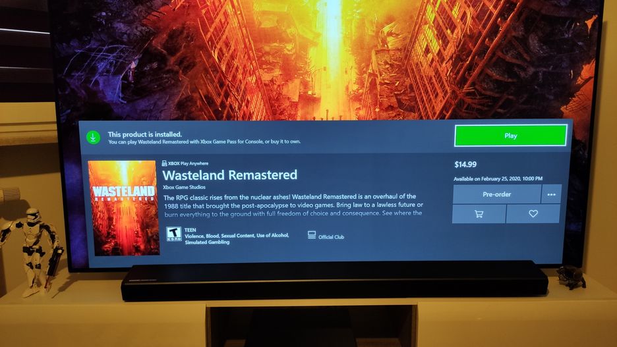Click the TEEN content descriptors text
The width and height of the screenshot is (617, 347).
point(237,236)
